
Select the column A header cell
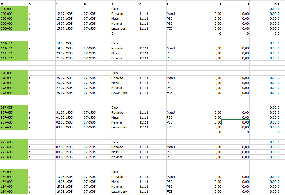tap(14, 4)
